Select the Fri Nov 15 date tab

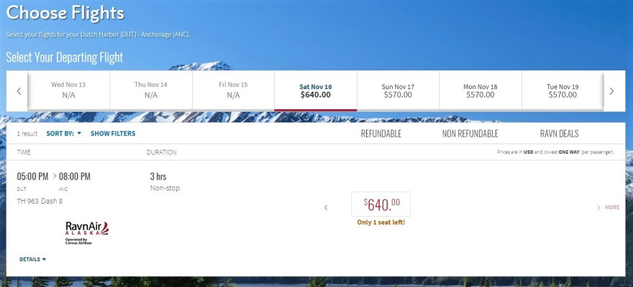[x=234, y=90]
